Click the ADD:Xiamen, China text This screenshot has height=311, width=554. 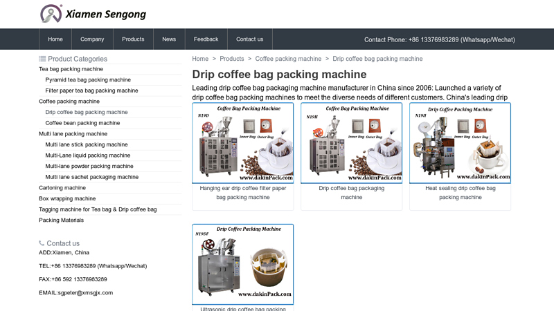pyautogui.click(x=64, y=252)
